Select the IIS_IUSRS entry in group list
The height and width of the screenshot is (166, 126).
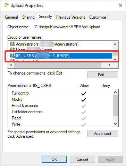[x=60, y=56]
